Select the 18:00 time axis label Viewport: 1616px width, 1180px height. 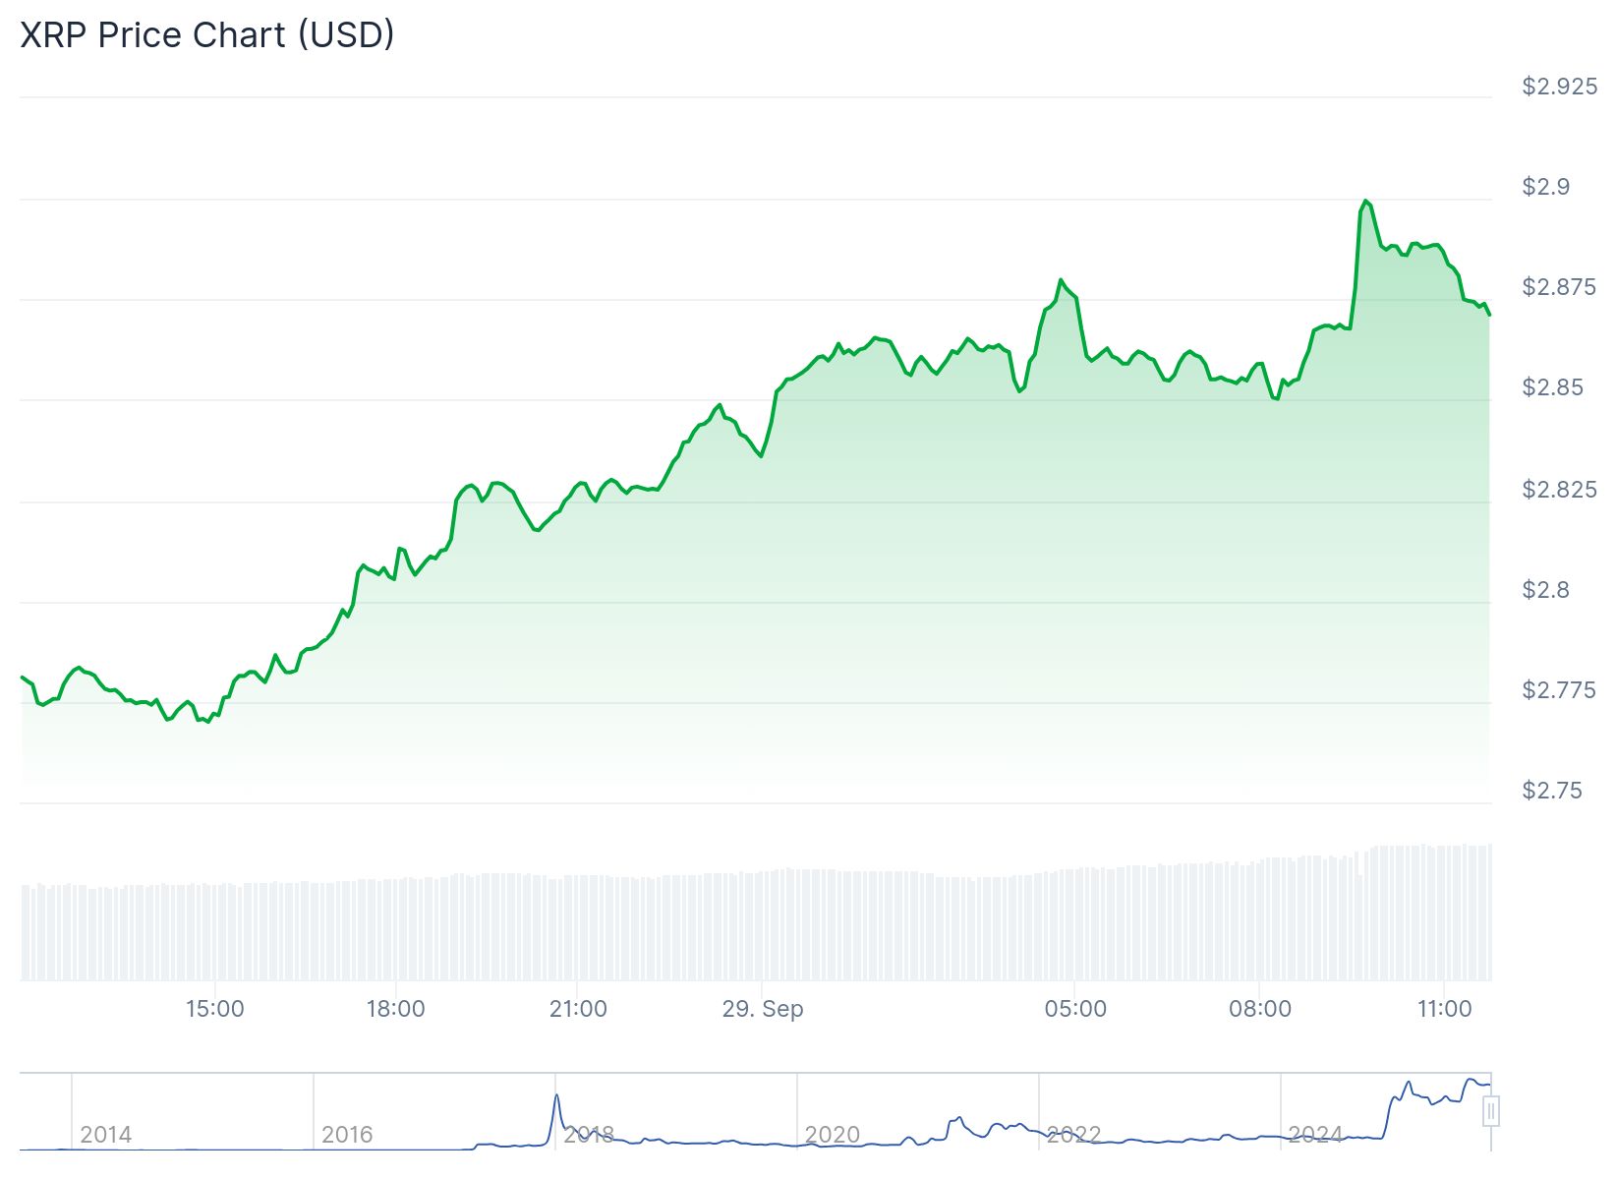coord(395,1009)
